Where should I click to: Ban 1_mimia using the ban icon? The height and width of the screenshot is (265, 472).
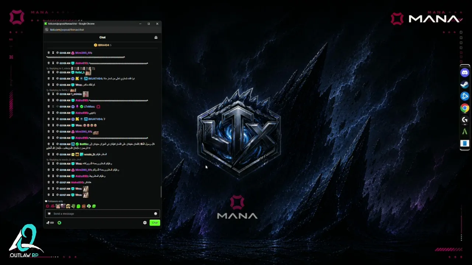tap(57, 94)
